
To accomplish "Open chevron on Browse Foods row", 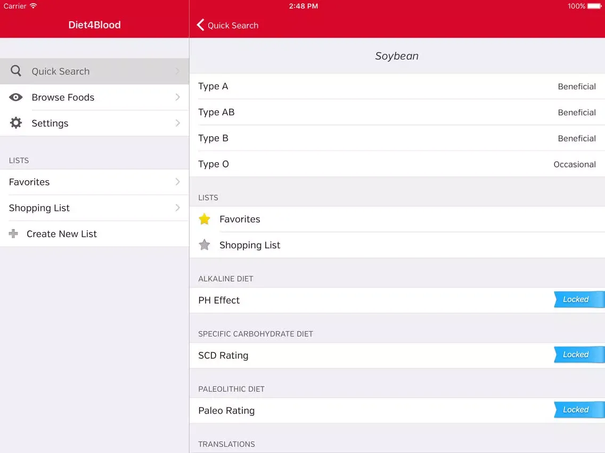I will [x=177, y=97].
